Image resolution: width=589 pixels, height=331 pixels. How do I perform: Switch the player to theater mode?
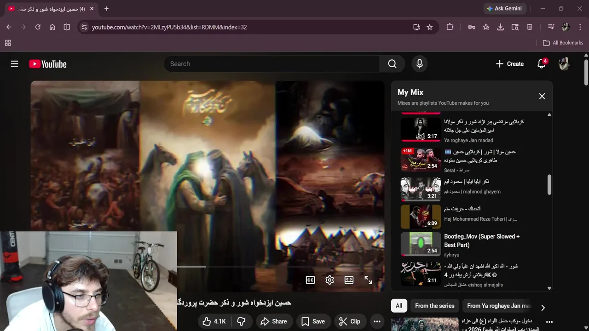coord(349,280)
